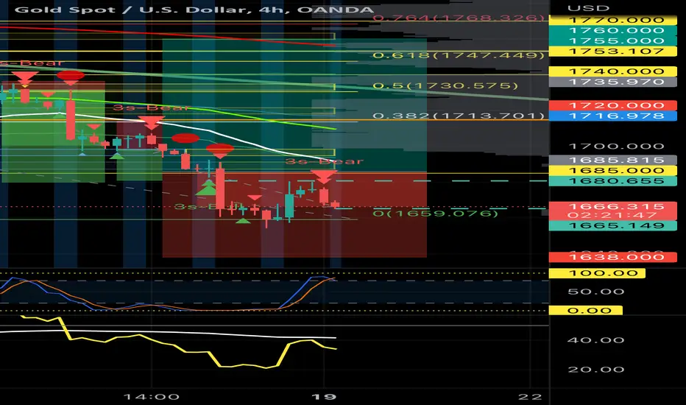The image size is (686, 405).
Task: Click the 14:00 time axis label
Action: coord(152,397)
